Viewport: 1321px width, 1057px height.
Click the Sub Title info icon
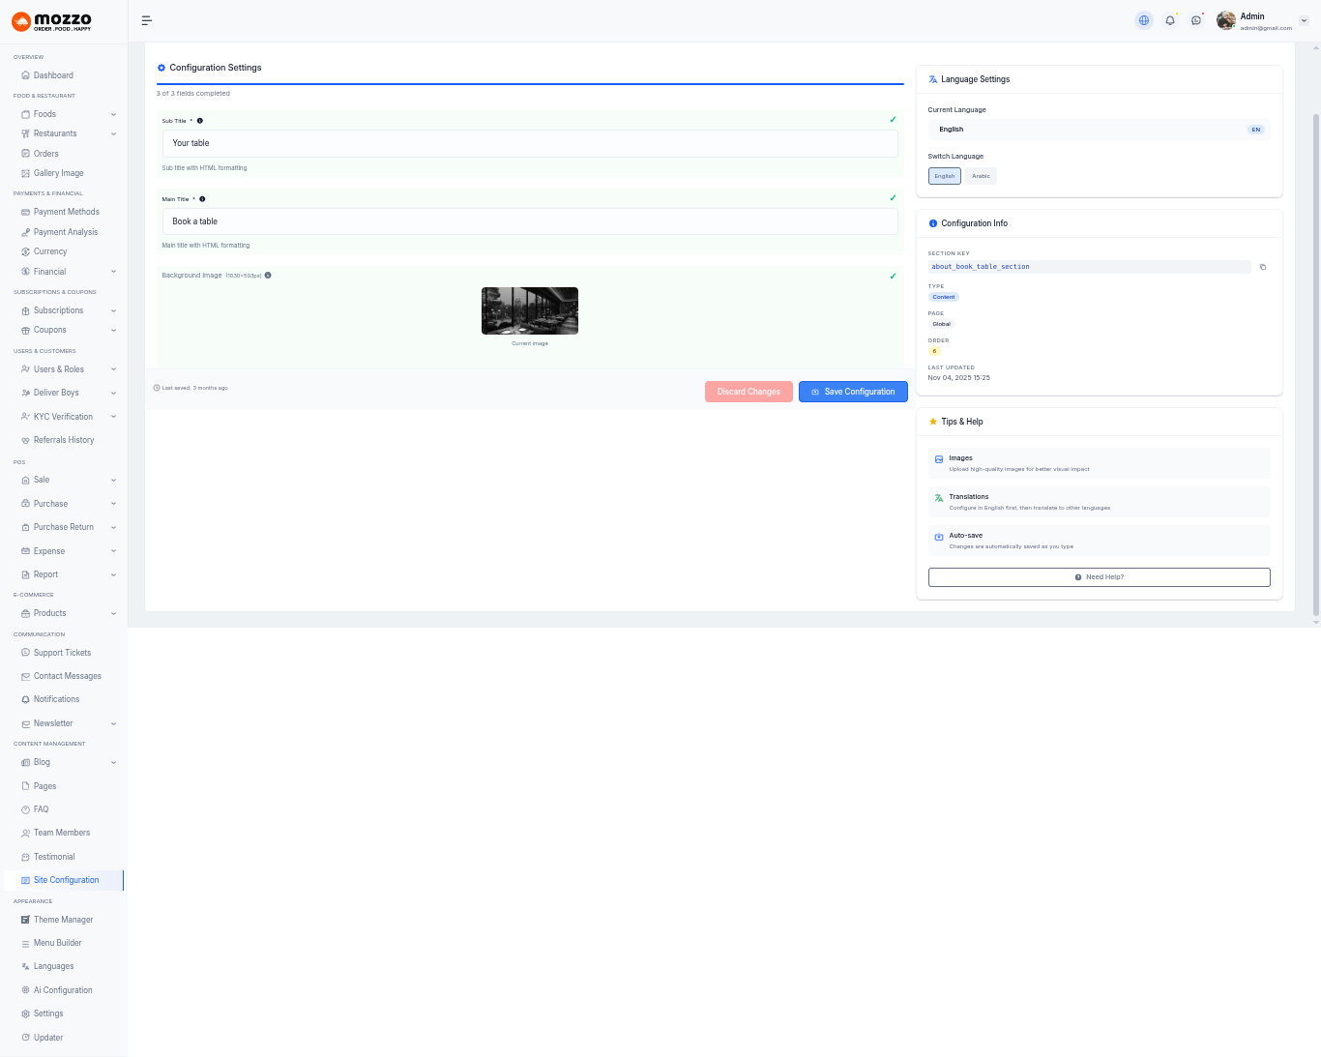point(200,121)
